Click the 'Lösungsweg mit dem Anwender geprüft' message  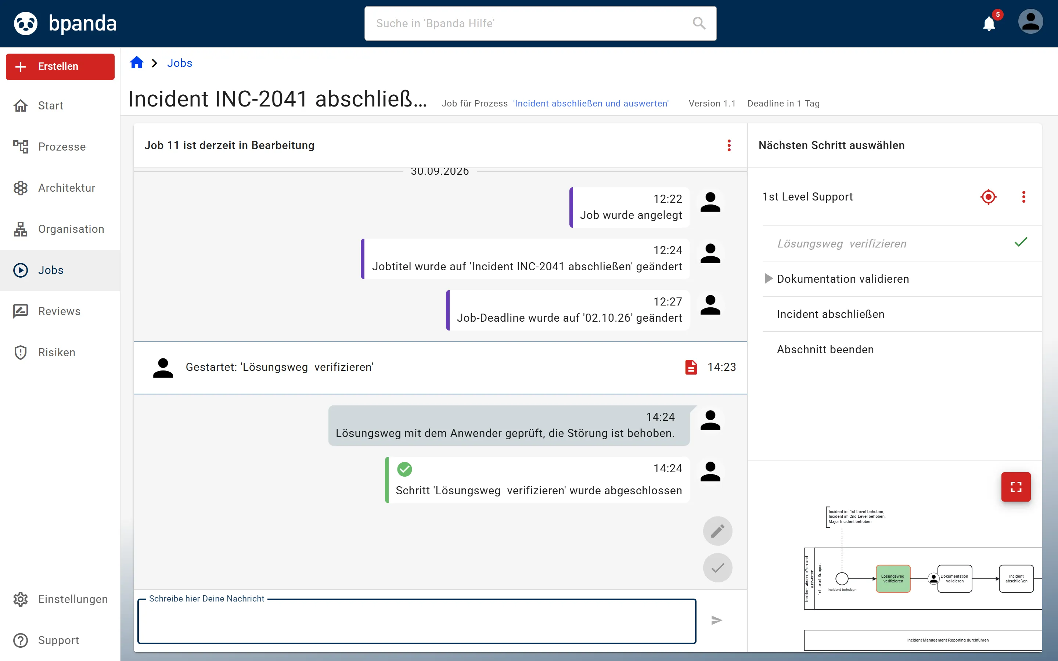[509, 425]
